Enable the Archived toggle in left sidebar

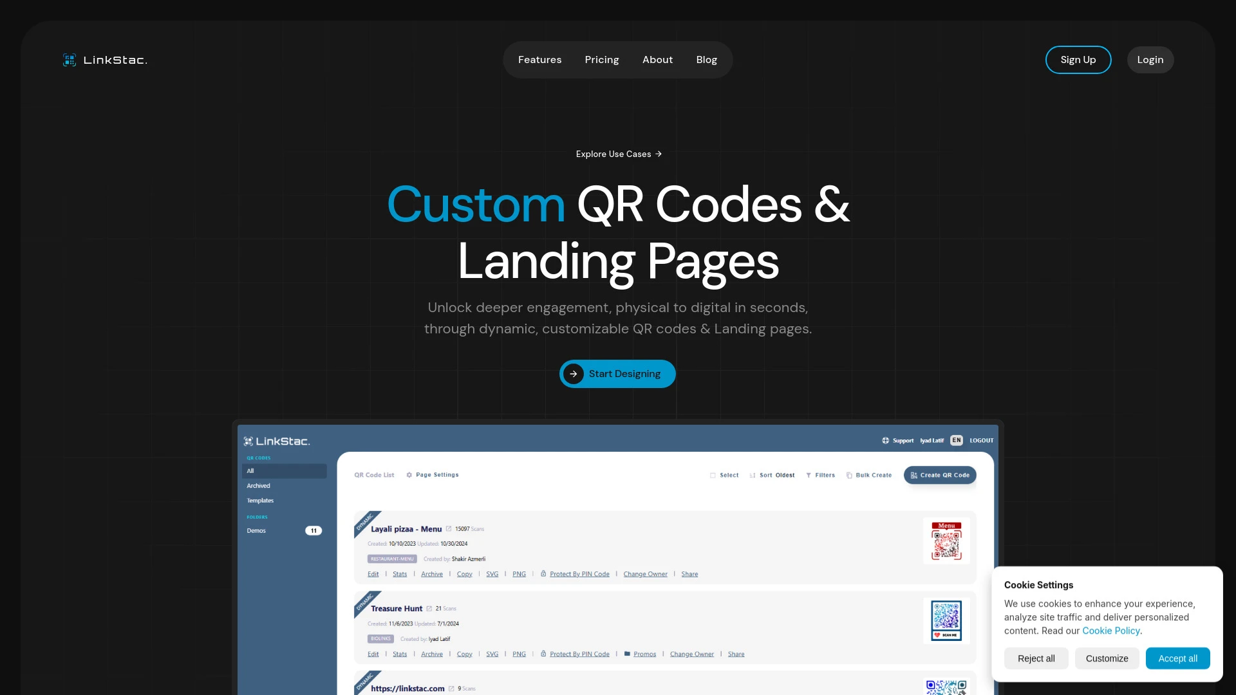[x=258, y=485]
